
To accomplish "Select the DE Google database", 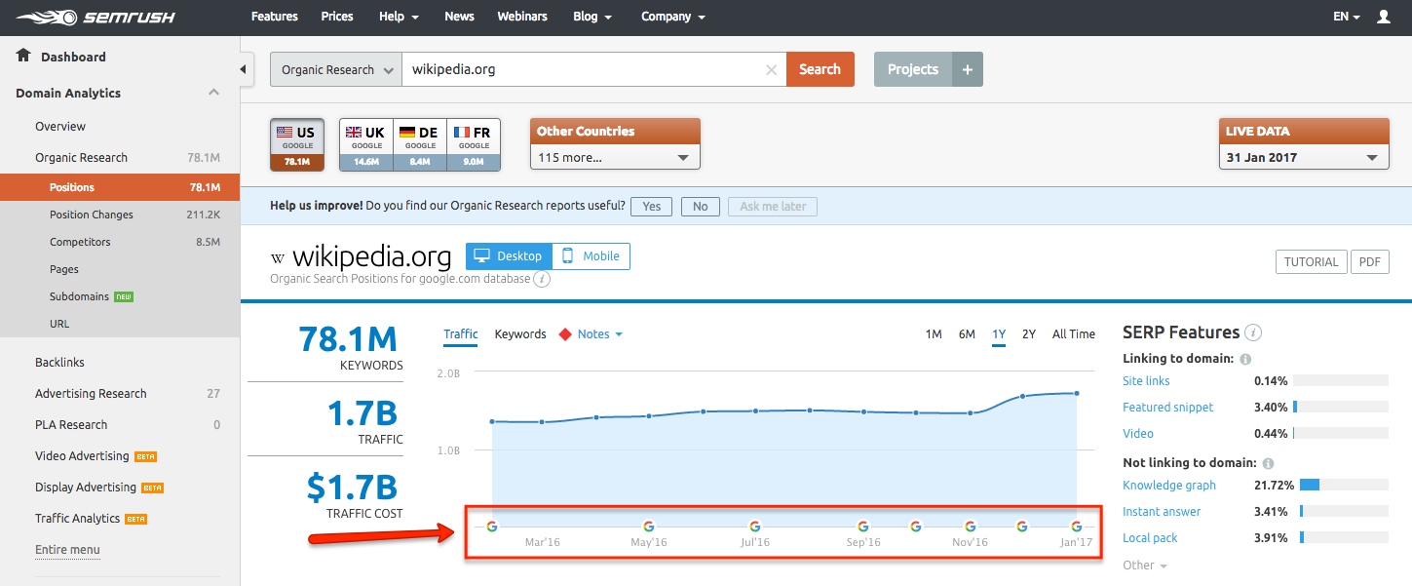I will pyautogui.click(x=420, y=145).
